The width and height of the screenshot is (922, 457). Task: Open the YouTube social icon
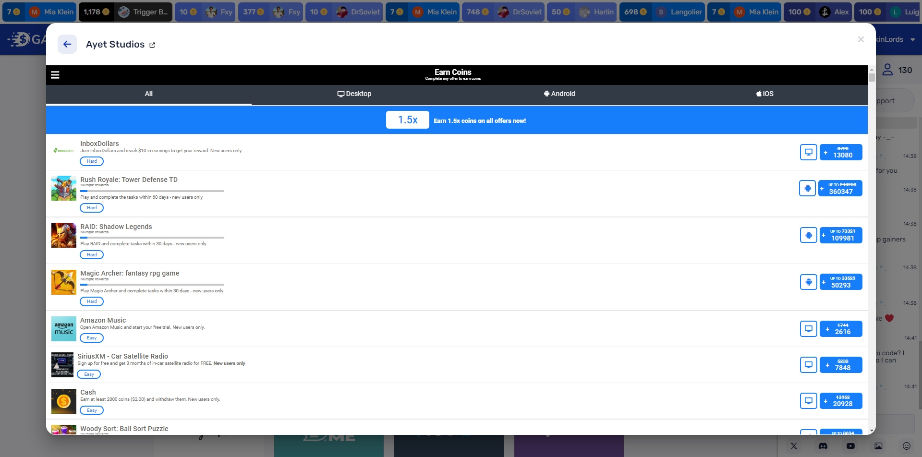click(x=850, y=446)
